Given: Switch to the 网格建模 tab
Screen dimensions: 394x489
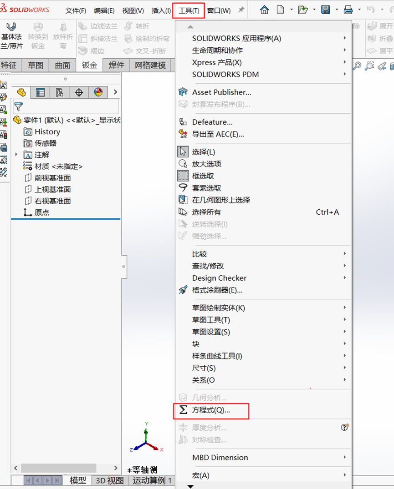Looking at the screenshot, I should pyautogui.click(x=150, y=65).
